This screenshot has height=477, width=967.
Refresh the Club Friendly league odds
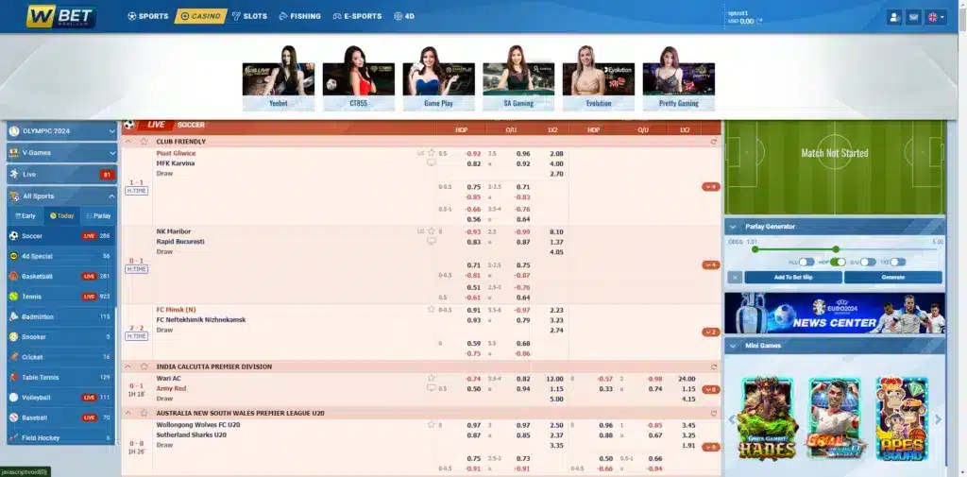click(x=714, y=142)
